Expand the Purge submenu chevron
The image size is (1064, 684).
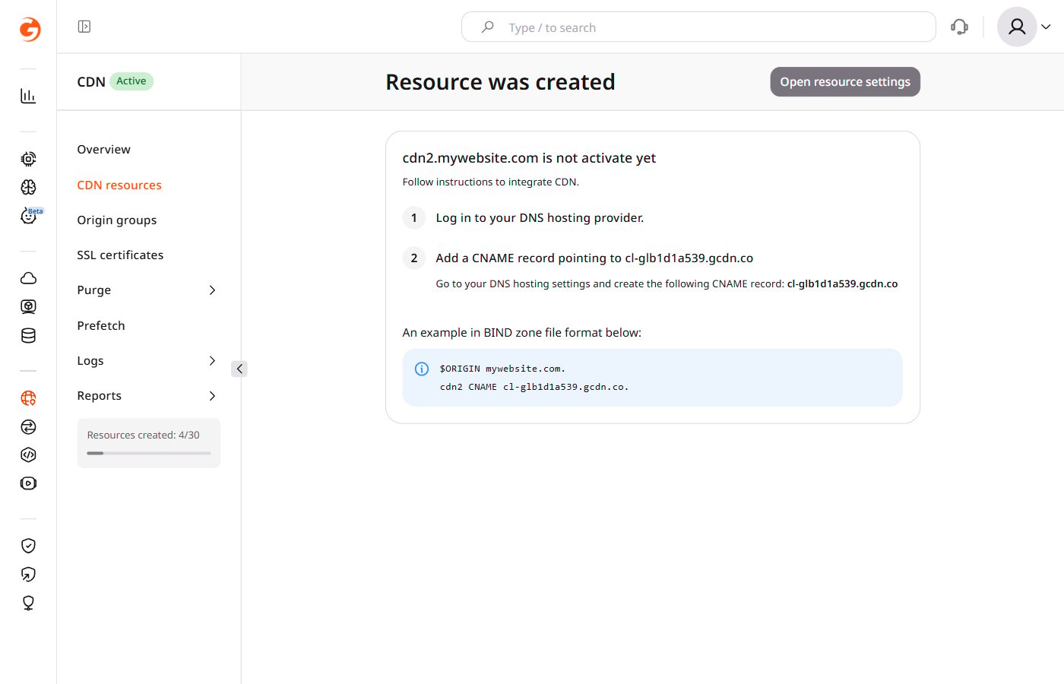click(212, 290)
